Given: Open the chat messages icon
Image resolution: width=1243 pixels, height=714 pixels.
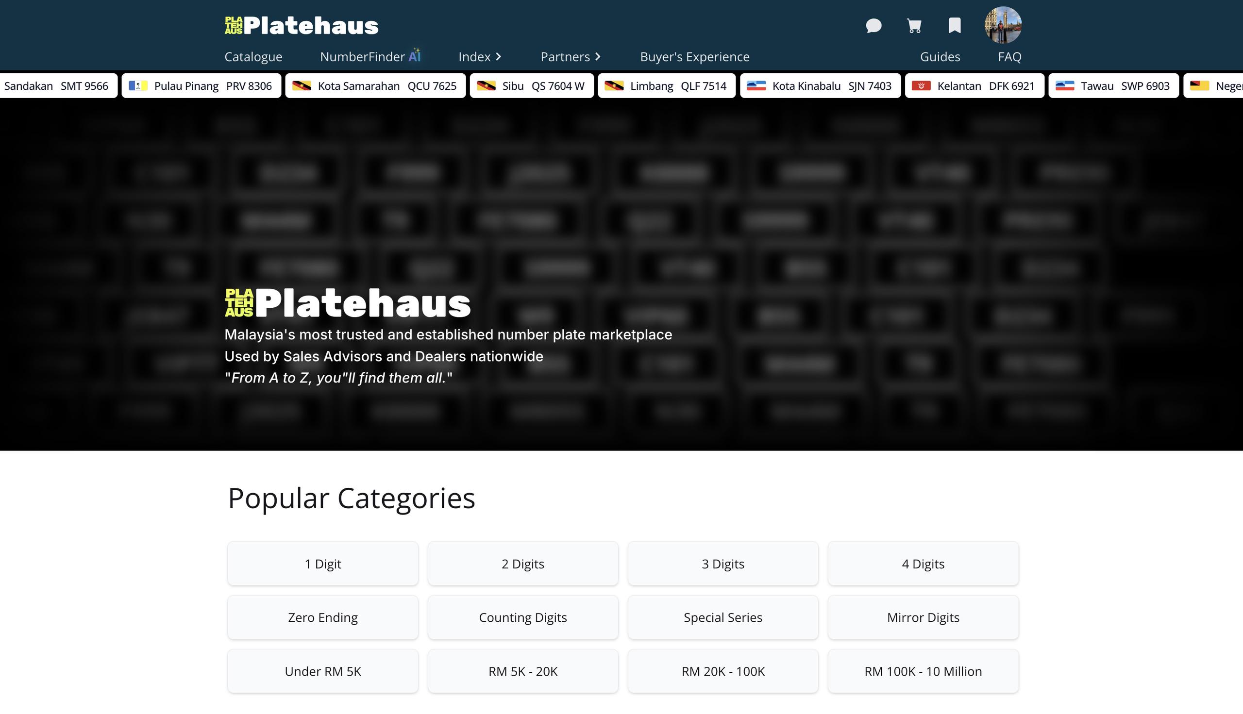Looking at the screenshot, I should (873, 26).
